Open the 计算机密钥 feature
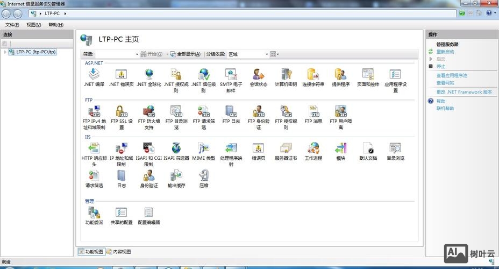This screenshot has height=269, width=499. 286,77
